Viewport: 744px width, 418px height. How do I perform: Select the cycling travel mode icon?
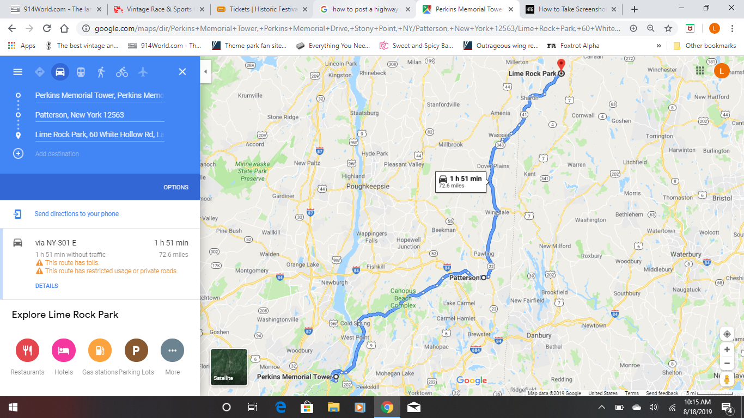(122, 72)
